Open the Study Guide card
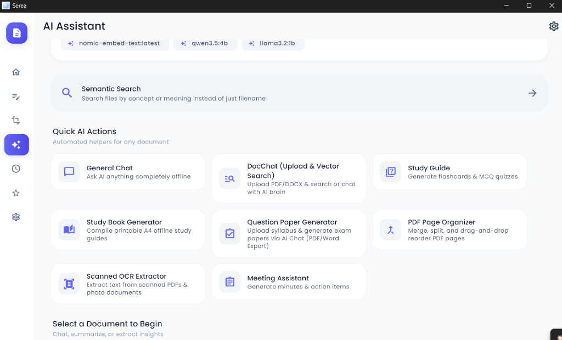Screen dimensions: 562x340 (x=450, y=171)
